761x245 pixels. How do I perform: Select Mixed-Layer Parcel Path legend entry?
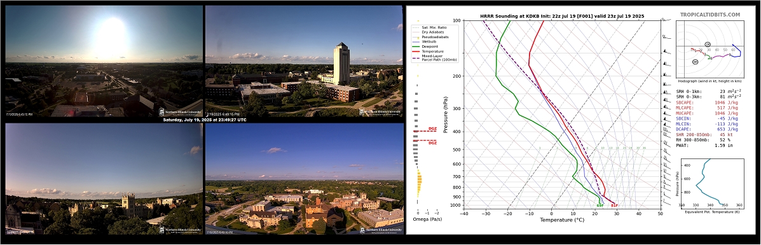(x=434, y=57)
